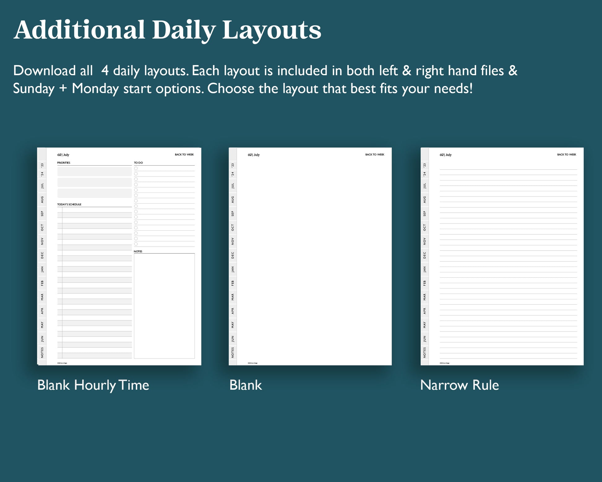Select the Blank Hourly Time page thumbnail
This screenshot has width=602, height=482.
119,256
